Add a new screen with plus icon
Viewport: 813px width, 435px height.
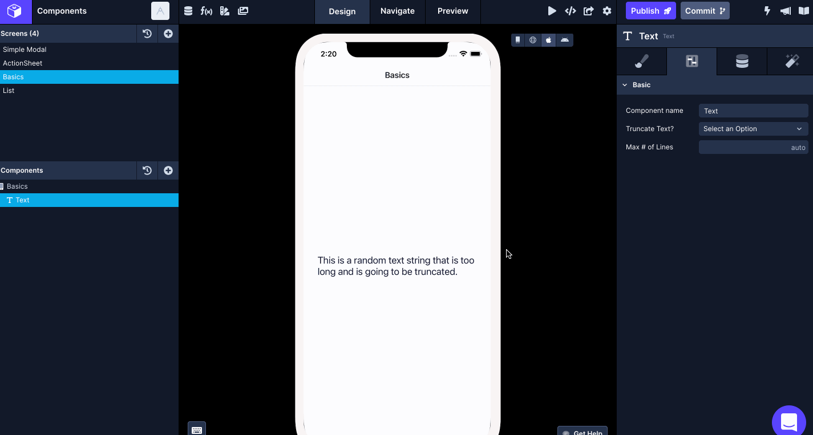(x=168, y=34)
